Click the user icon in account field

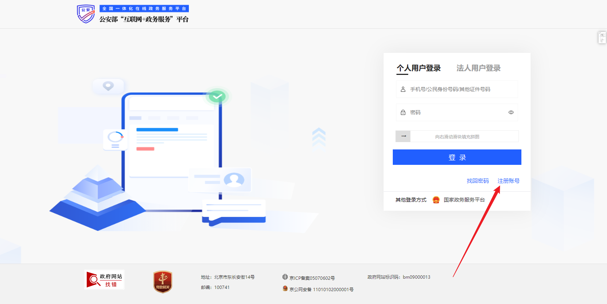pyautogui.click(x=403, y=89)
